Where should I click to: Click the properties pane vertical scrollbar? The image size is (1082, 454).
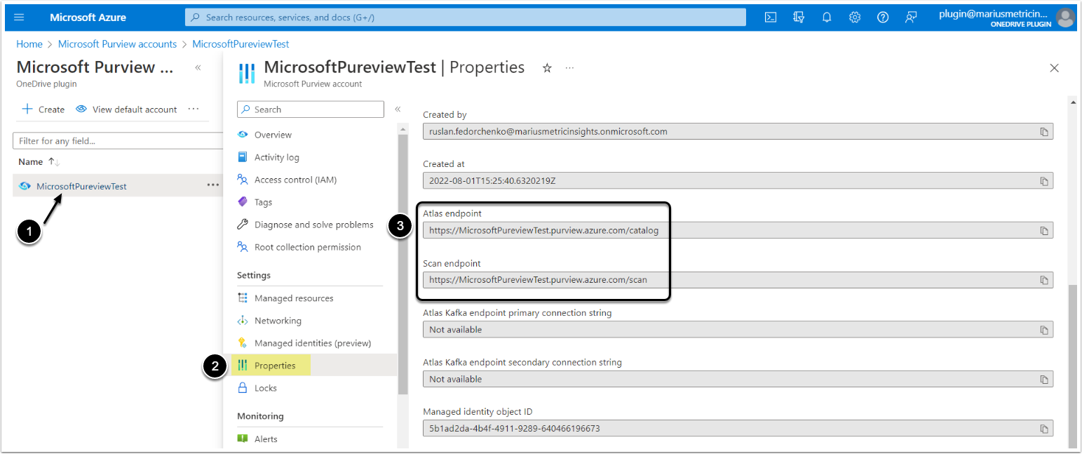pyautogui.click(x=1072, y=365)
